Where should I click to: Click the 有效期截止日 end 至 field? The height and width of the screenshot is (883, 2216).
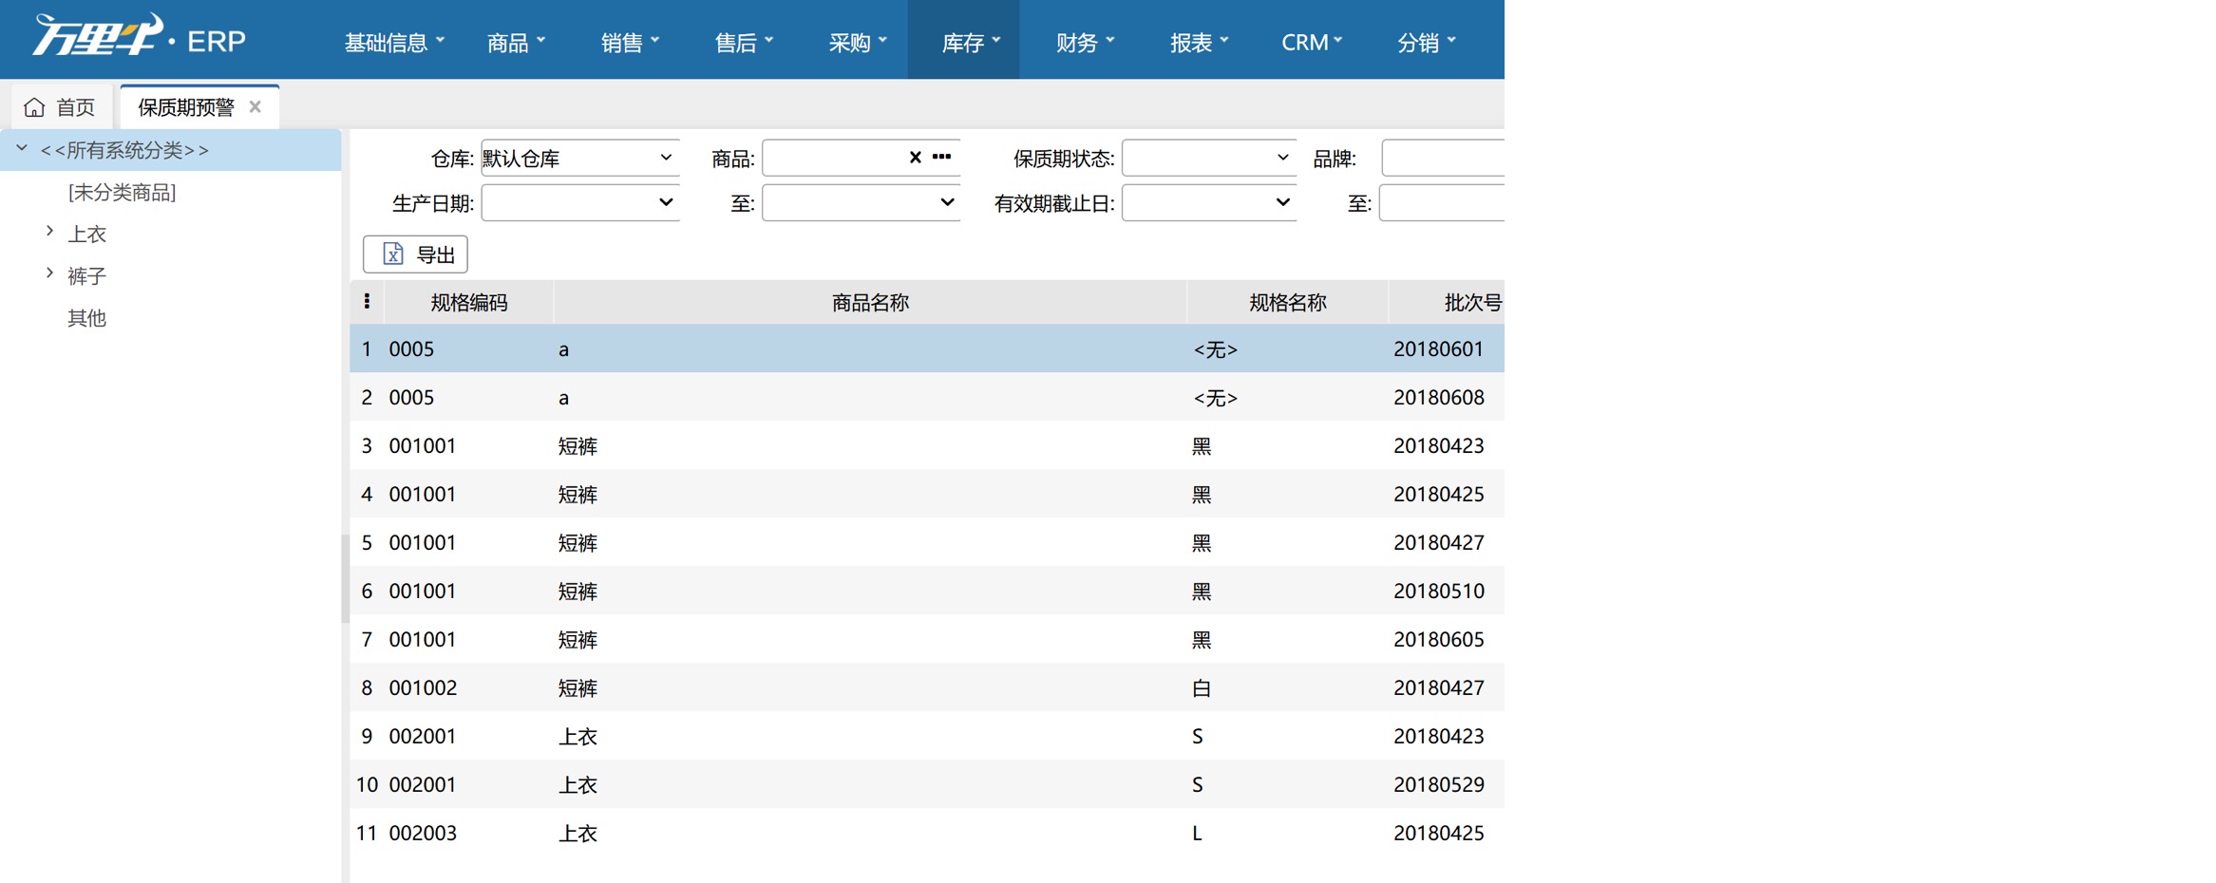click(x=1442, y=202)
